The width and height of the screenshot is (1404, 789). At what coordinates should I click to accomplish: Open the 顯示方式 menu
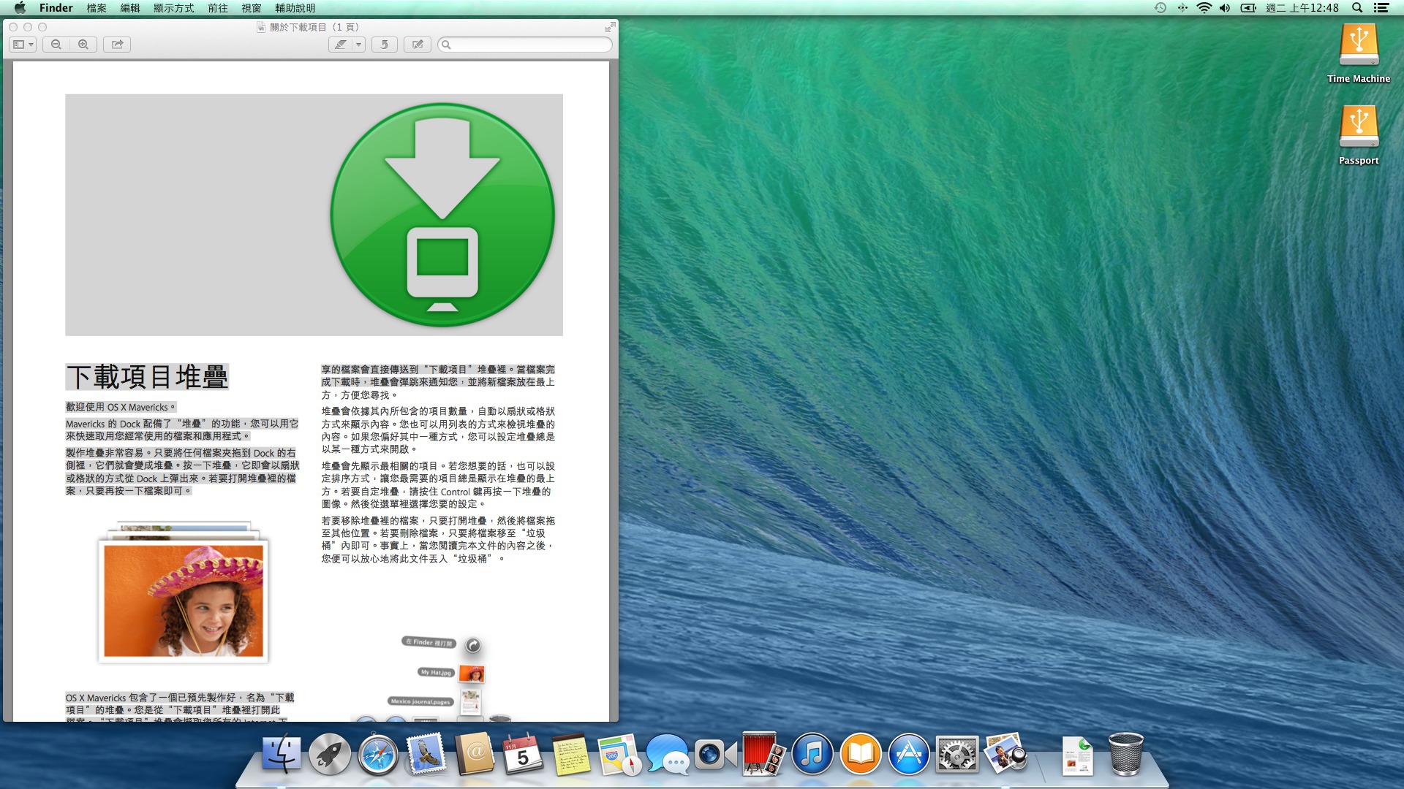pyautogui.click(x=174, y=8)
